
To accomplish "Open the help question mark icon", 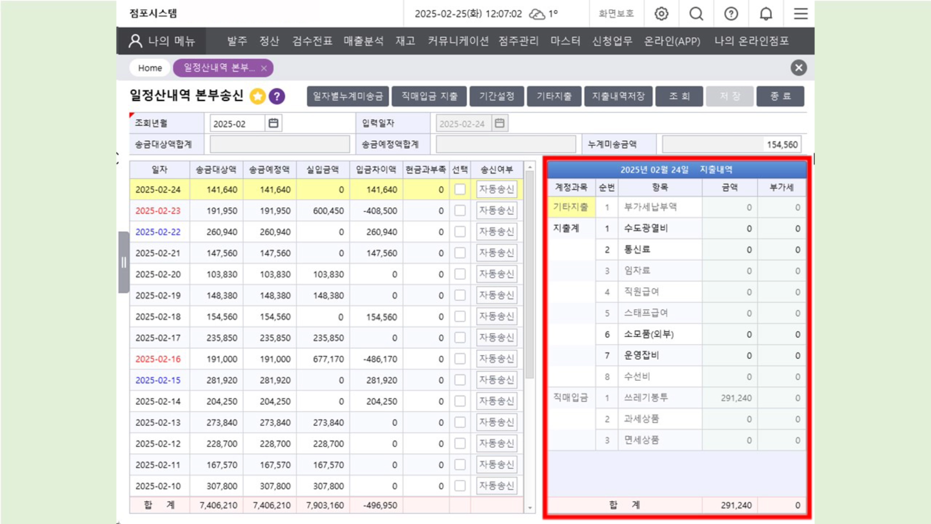I will click(731, 14).
